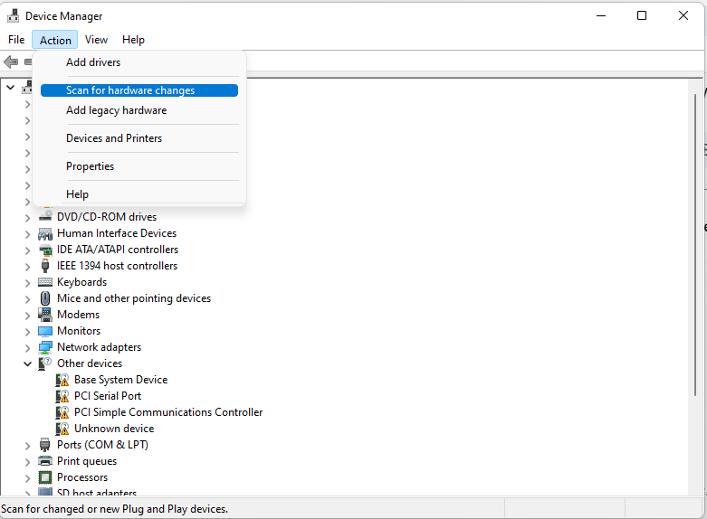
Task: Expand the Ports (COM & LPT) node
Action: pos(27,445)
